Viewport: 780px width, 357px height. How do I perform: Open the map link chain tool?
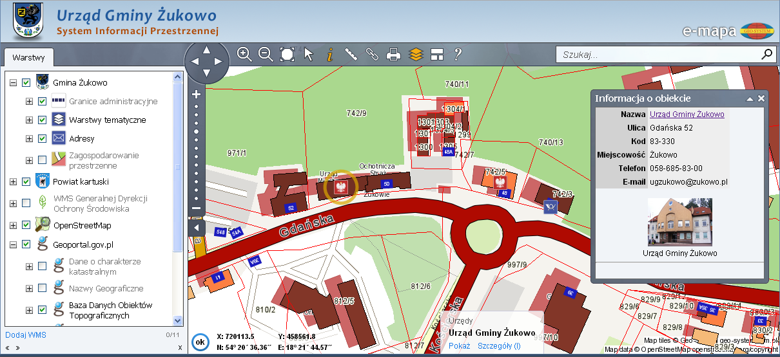click(x=372, y=54)
